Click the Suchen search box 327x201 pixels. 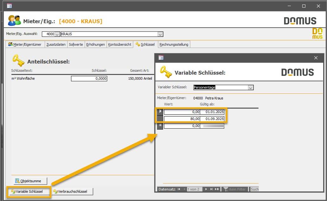pyautogui.click(x=254, y=189)
